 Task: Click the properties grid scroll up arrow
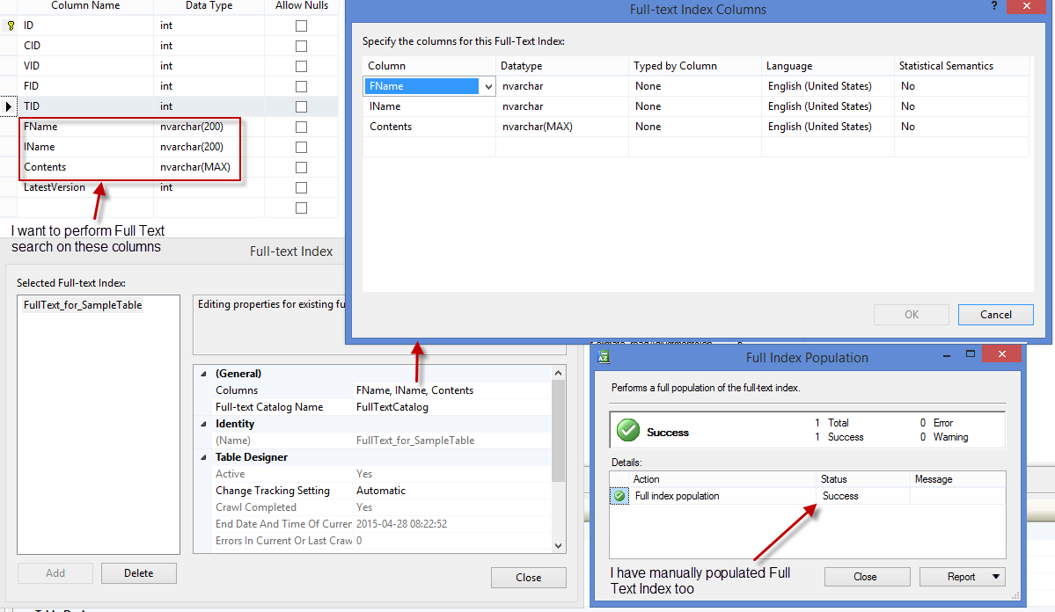558,373
